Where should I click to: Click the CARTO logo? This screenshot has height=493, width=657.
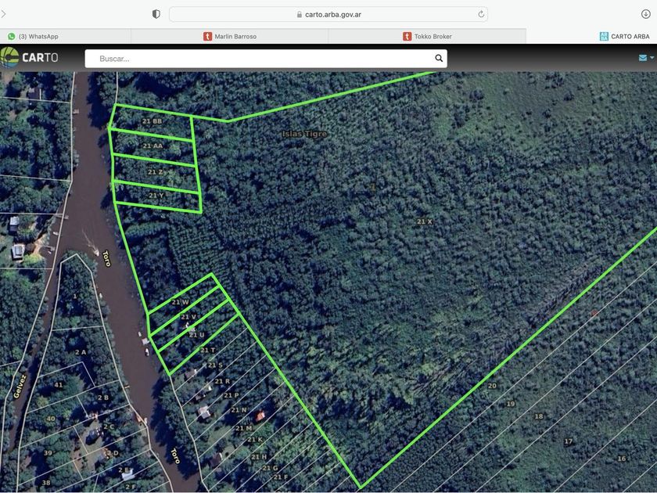(x=30, y=58)
